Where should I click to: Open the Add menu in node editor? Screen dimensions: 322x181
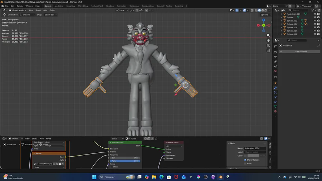pos(42,138)
